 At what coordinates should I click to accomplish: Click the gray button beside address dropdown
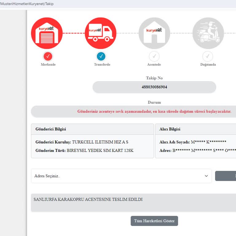click(x=226, y=176)
